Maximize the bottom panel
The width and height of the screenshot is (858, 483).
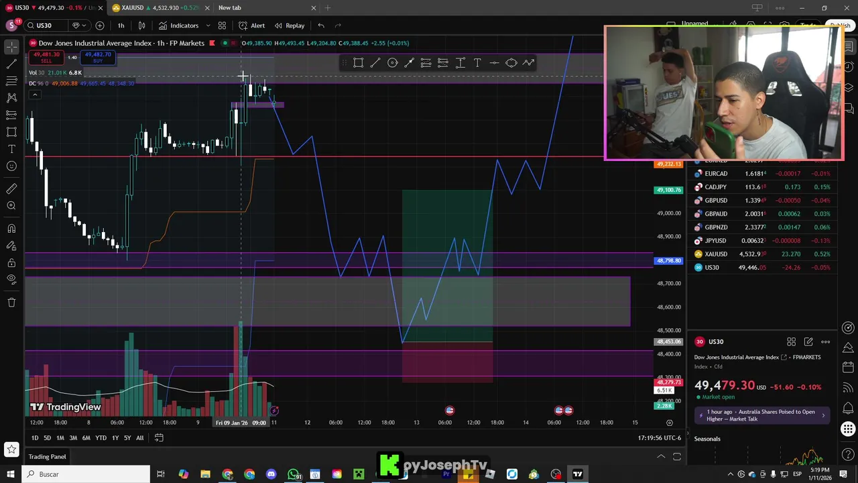pos(677,457)
